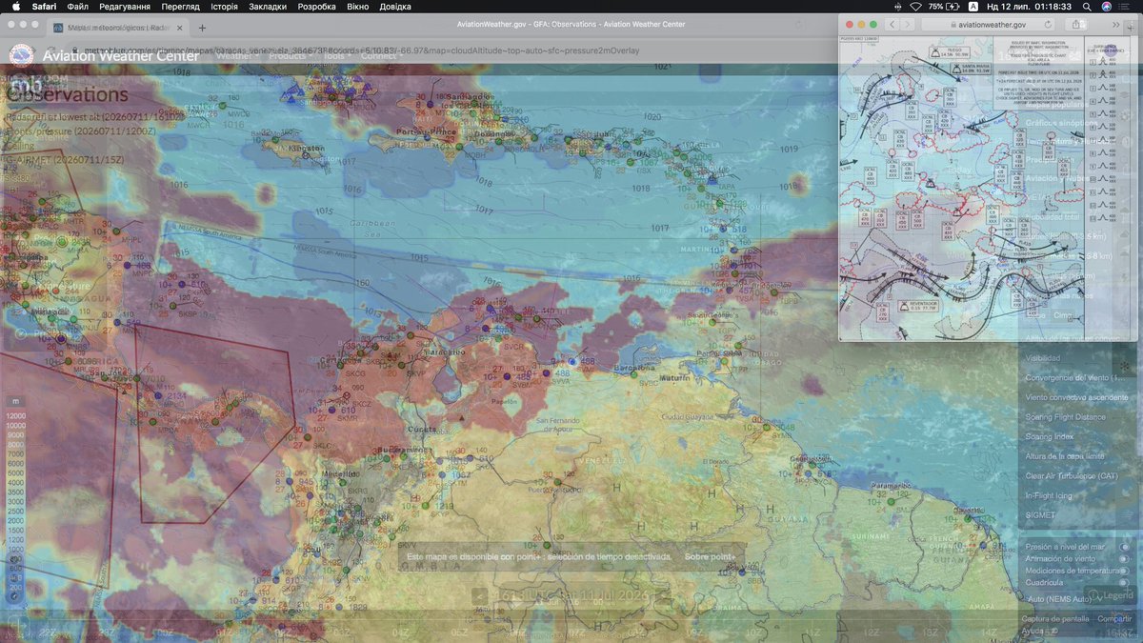Click Captura de pantalla
This screenshot has height=643, width=1143.
coord(1054,618)
